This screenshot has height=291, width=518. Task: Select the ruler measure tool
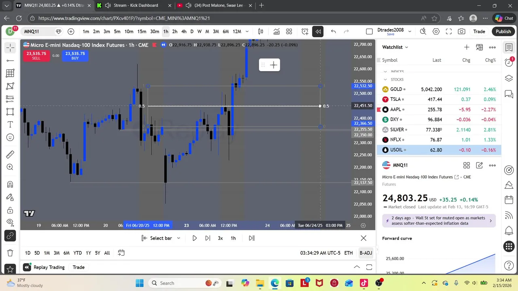click(10, 154)
